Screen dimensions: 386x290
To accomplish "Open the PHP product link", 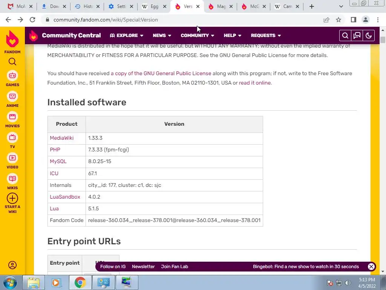I will [55, 150].
